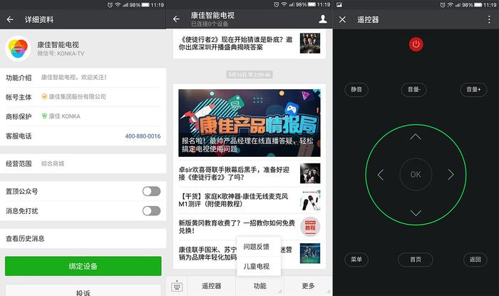Screen dimensions: 499x296
Task: Tap 帐号主体 康佳集团股份有限公司 row
Action: pyautogui.click(x=83, y=97)
